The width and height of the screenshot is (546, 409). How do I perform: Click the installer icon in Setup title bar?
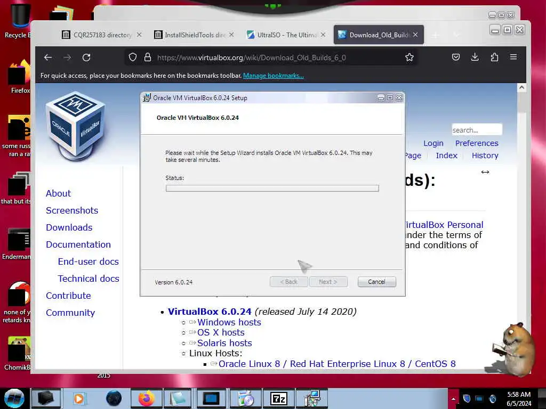tap(147, 98)
